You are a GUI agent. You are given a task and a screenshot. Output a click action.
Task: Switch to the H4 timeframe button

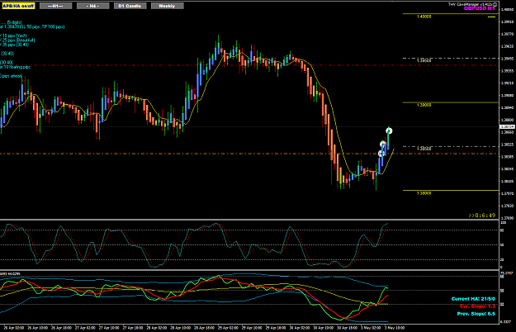92,6
